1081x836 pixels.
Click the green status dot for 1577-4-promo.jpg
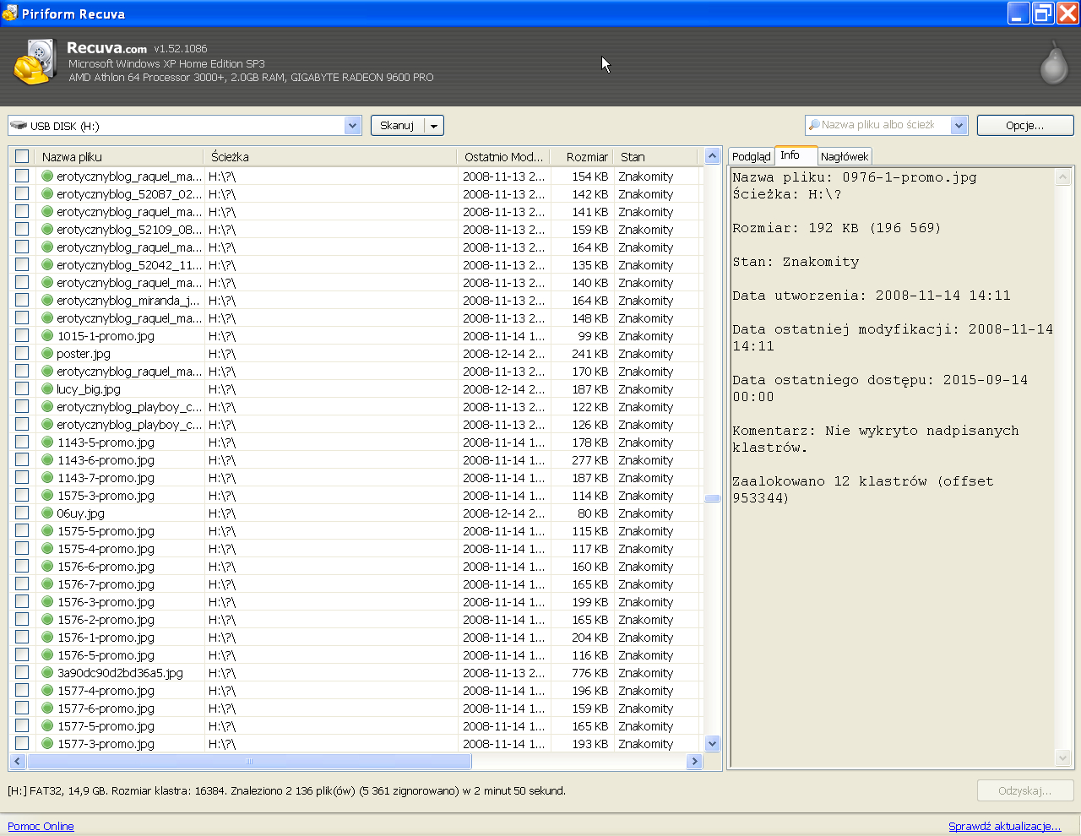47,691
